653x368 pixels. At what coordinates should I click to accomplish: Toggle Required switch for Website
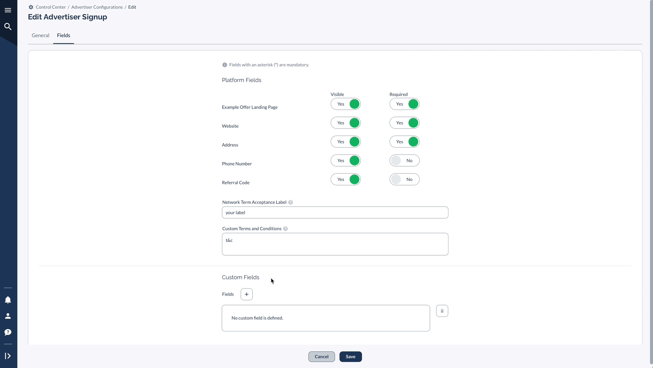[x=405, y=123]
